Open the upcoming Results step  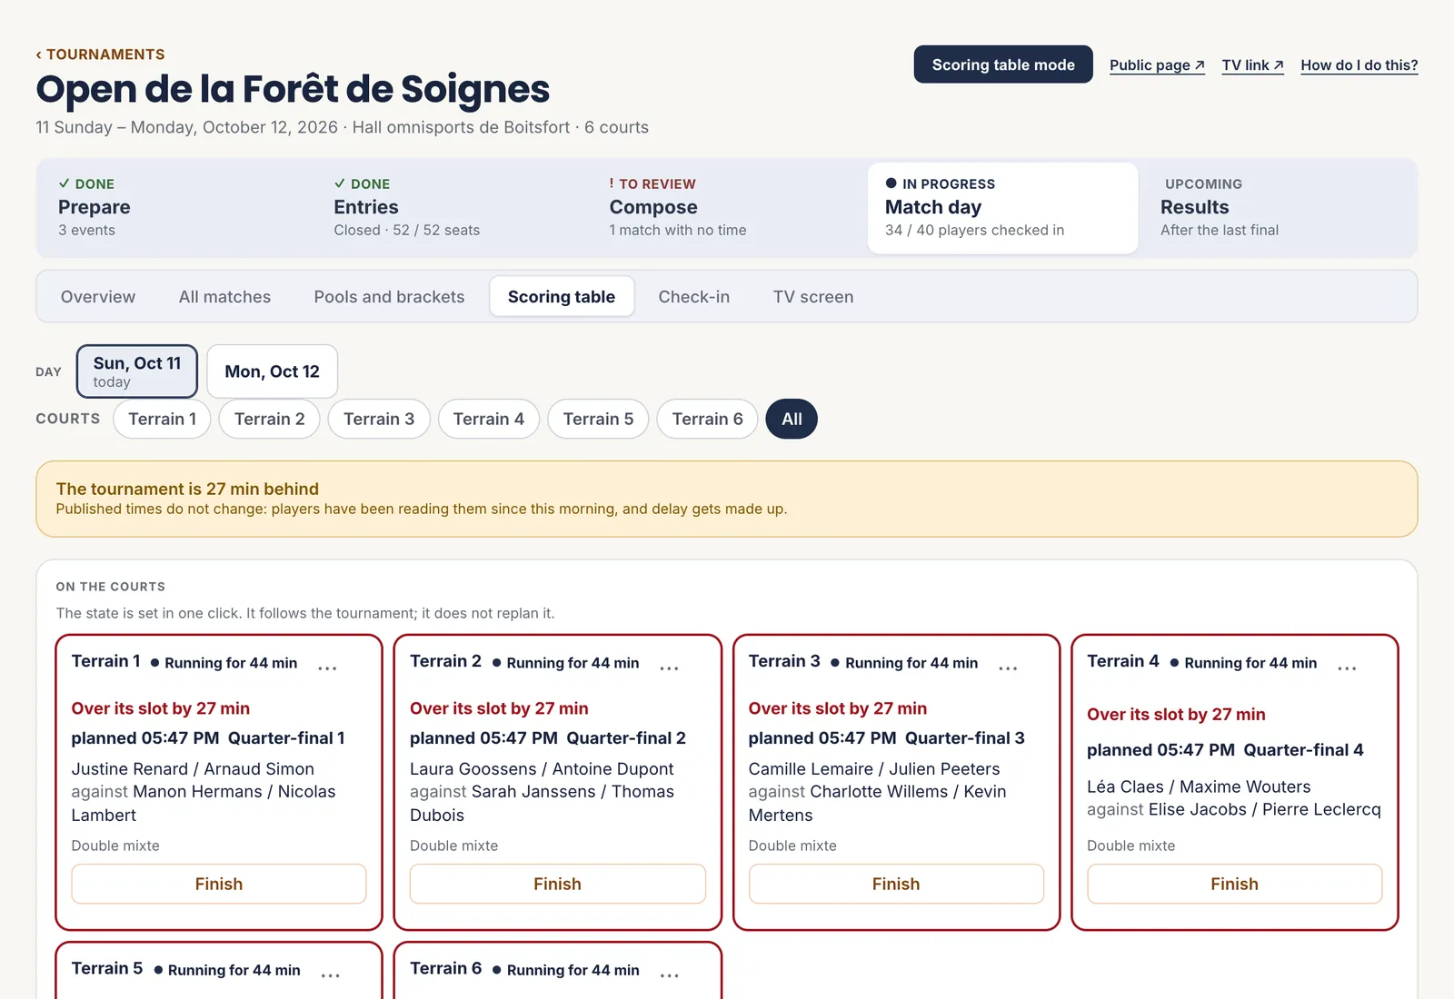tap(1279, 208)
